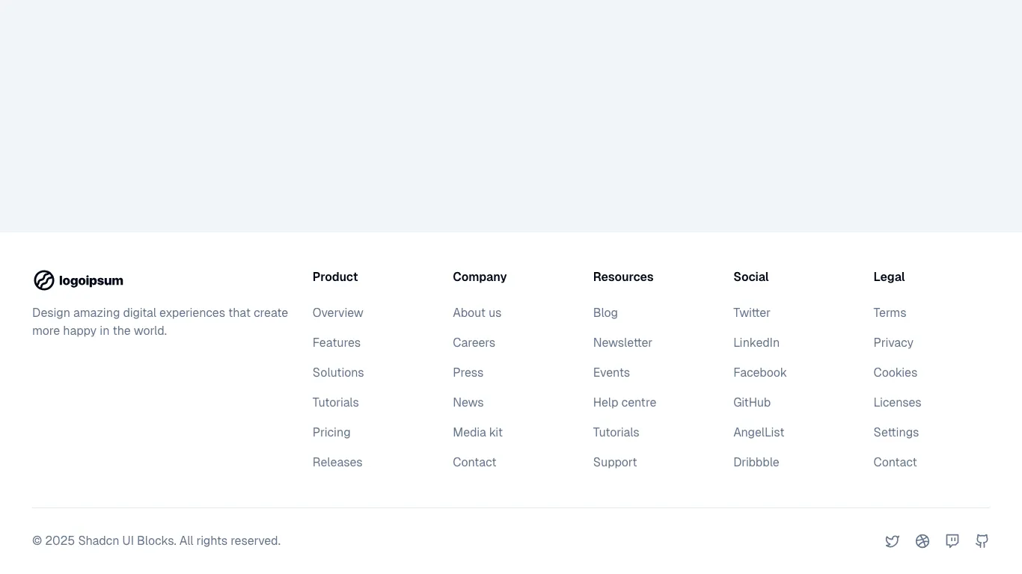Click Pricing under the Product heading
The height and width of the screenshot is (574, 1022).
[331, 432]
